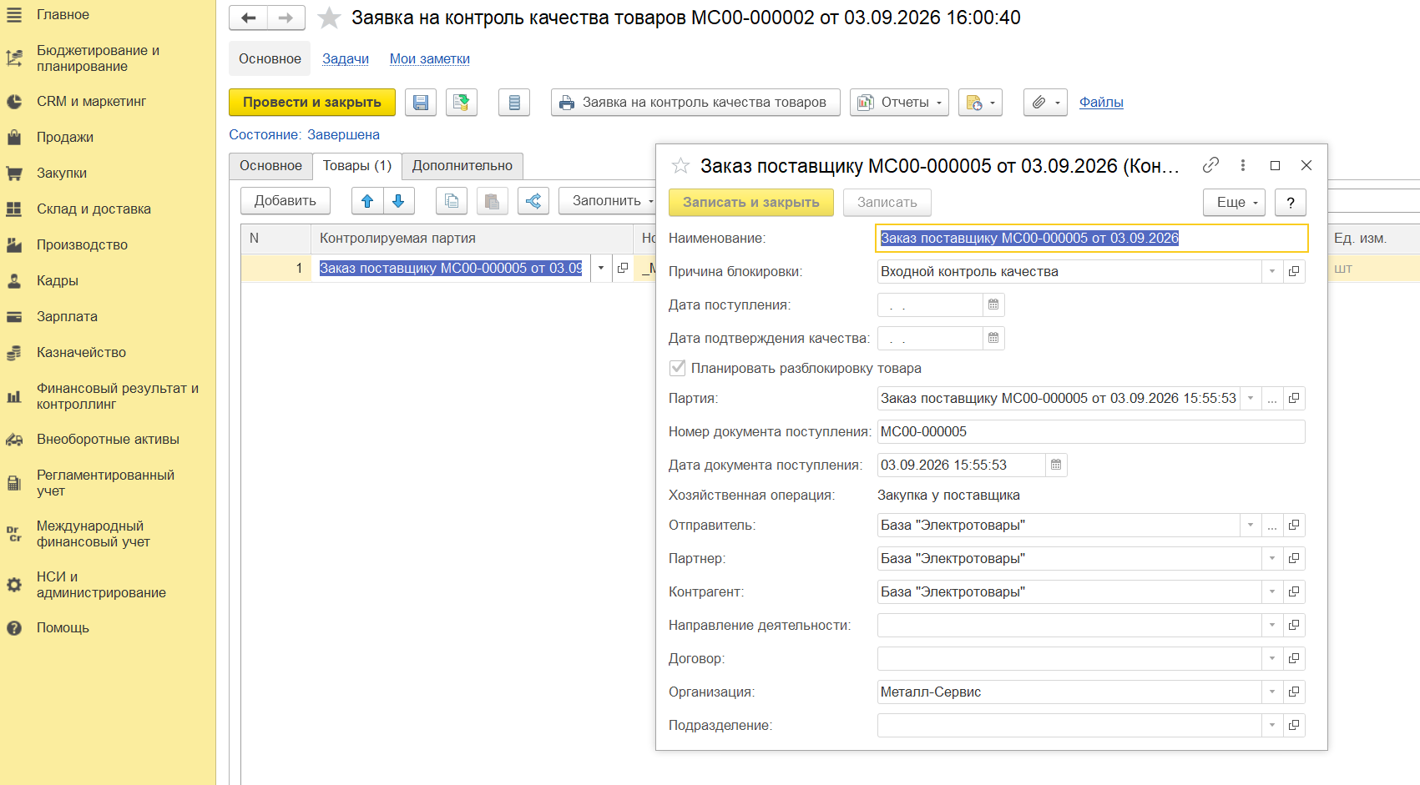Click Записать и закрыть button
Screen dimensions: 1420x785
pyautogui.click(x=751, y=202)
